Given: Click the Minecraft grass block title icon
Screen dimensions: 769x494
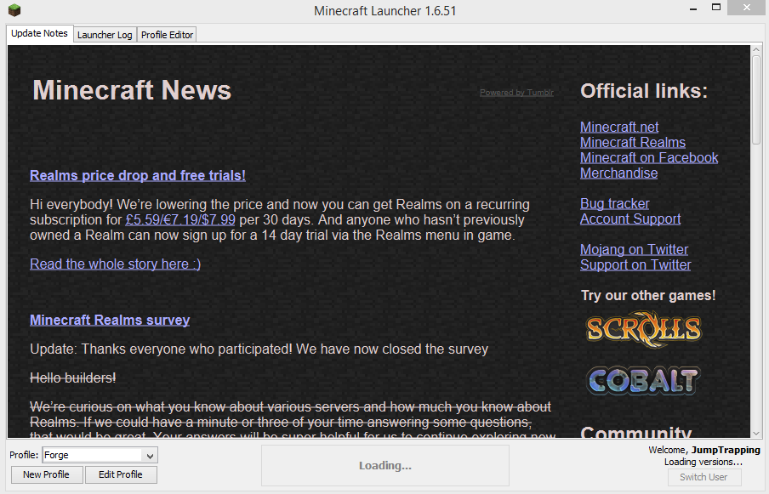Looking at the screenshot, I should click(x=14, y=10).
